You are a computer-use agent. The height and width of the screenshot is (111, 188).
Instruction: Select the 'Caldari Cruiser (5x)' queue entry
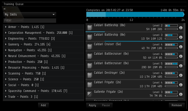click(135, 47)
